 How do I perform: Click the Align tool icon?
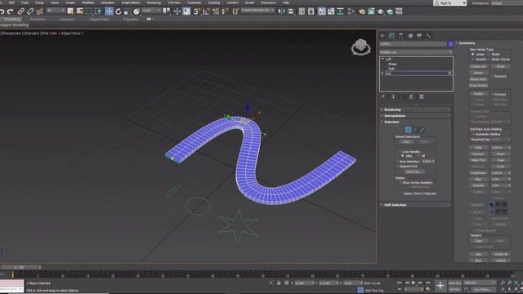tap(291, 11)
